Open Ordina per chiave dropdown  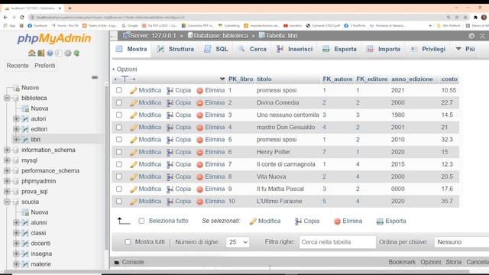point(461,242)
